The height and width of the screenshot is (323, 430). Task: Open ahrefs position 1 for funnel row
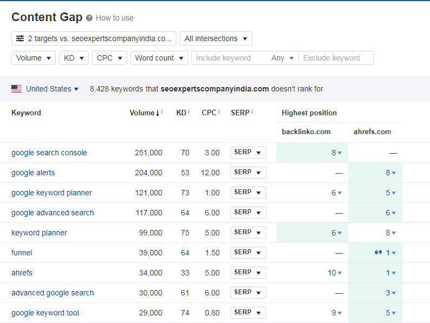391,253
